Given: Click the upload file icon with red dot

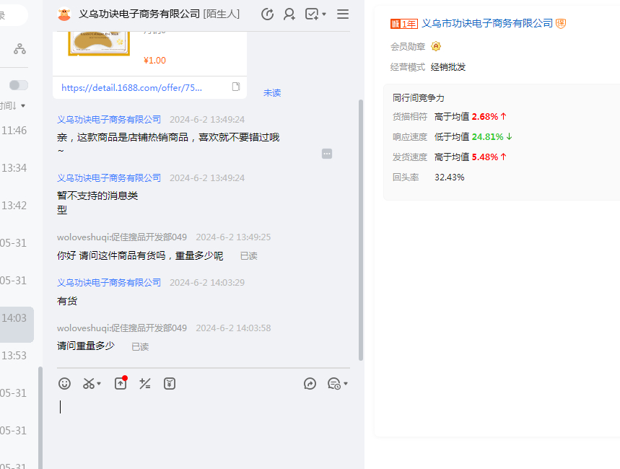Looking at the screenshot, I should 121,384.
